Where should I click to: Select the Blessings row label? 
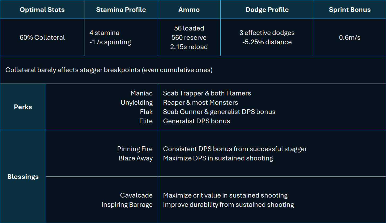pos(23,177)
